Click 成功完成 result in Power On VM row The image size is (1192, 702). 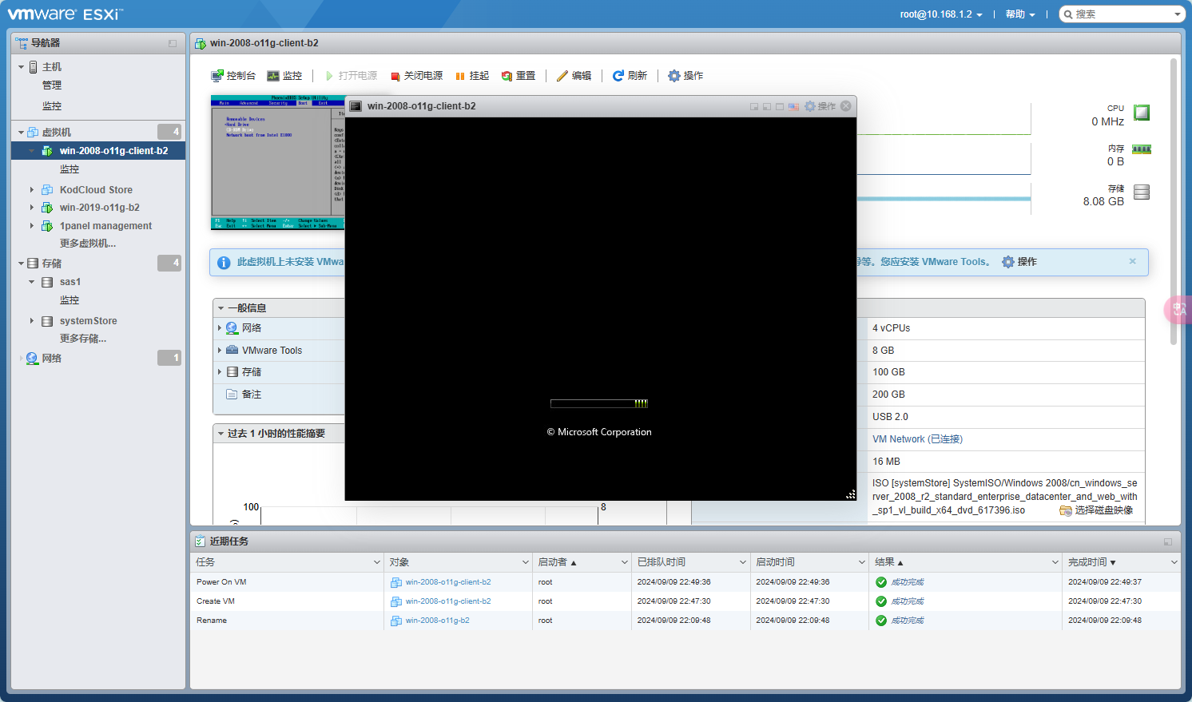coord(908,582)
